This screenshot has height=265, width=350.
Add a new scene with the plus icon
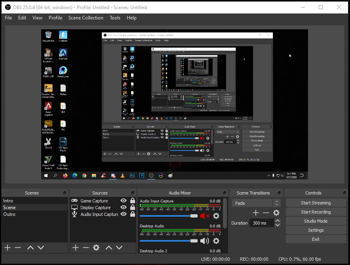(7, 248)
